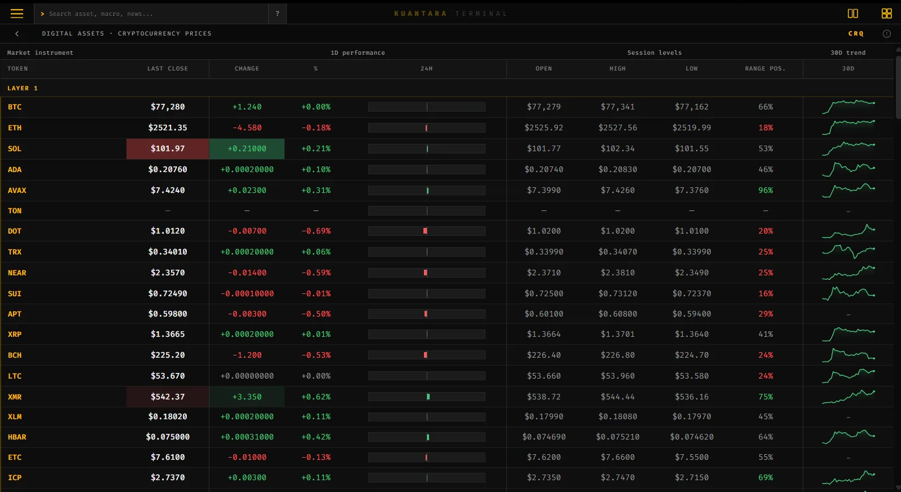Focus the search asset, macro, news field
This screenshot has height=492, width=901.
pyautogui.click(x=151, y=14)
